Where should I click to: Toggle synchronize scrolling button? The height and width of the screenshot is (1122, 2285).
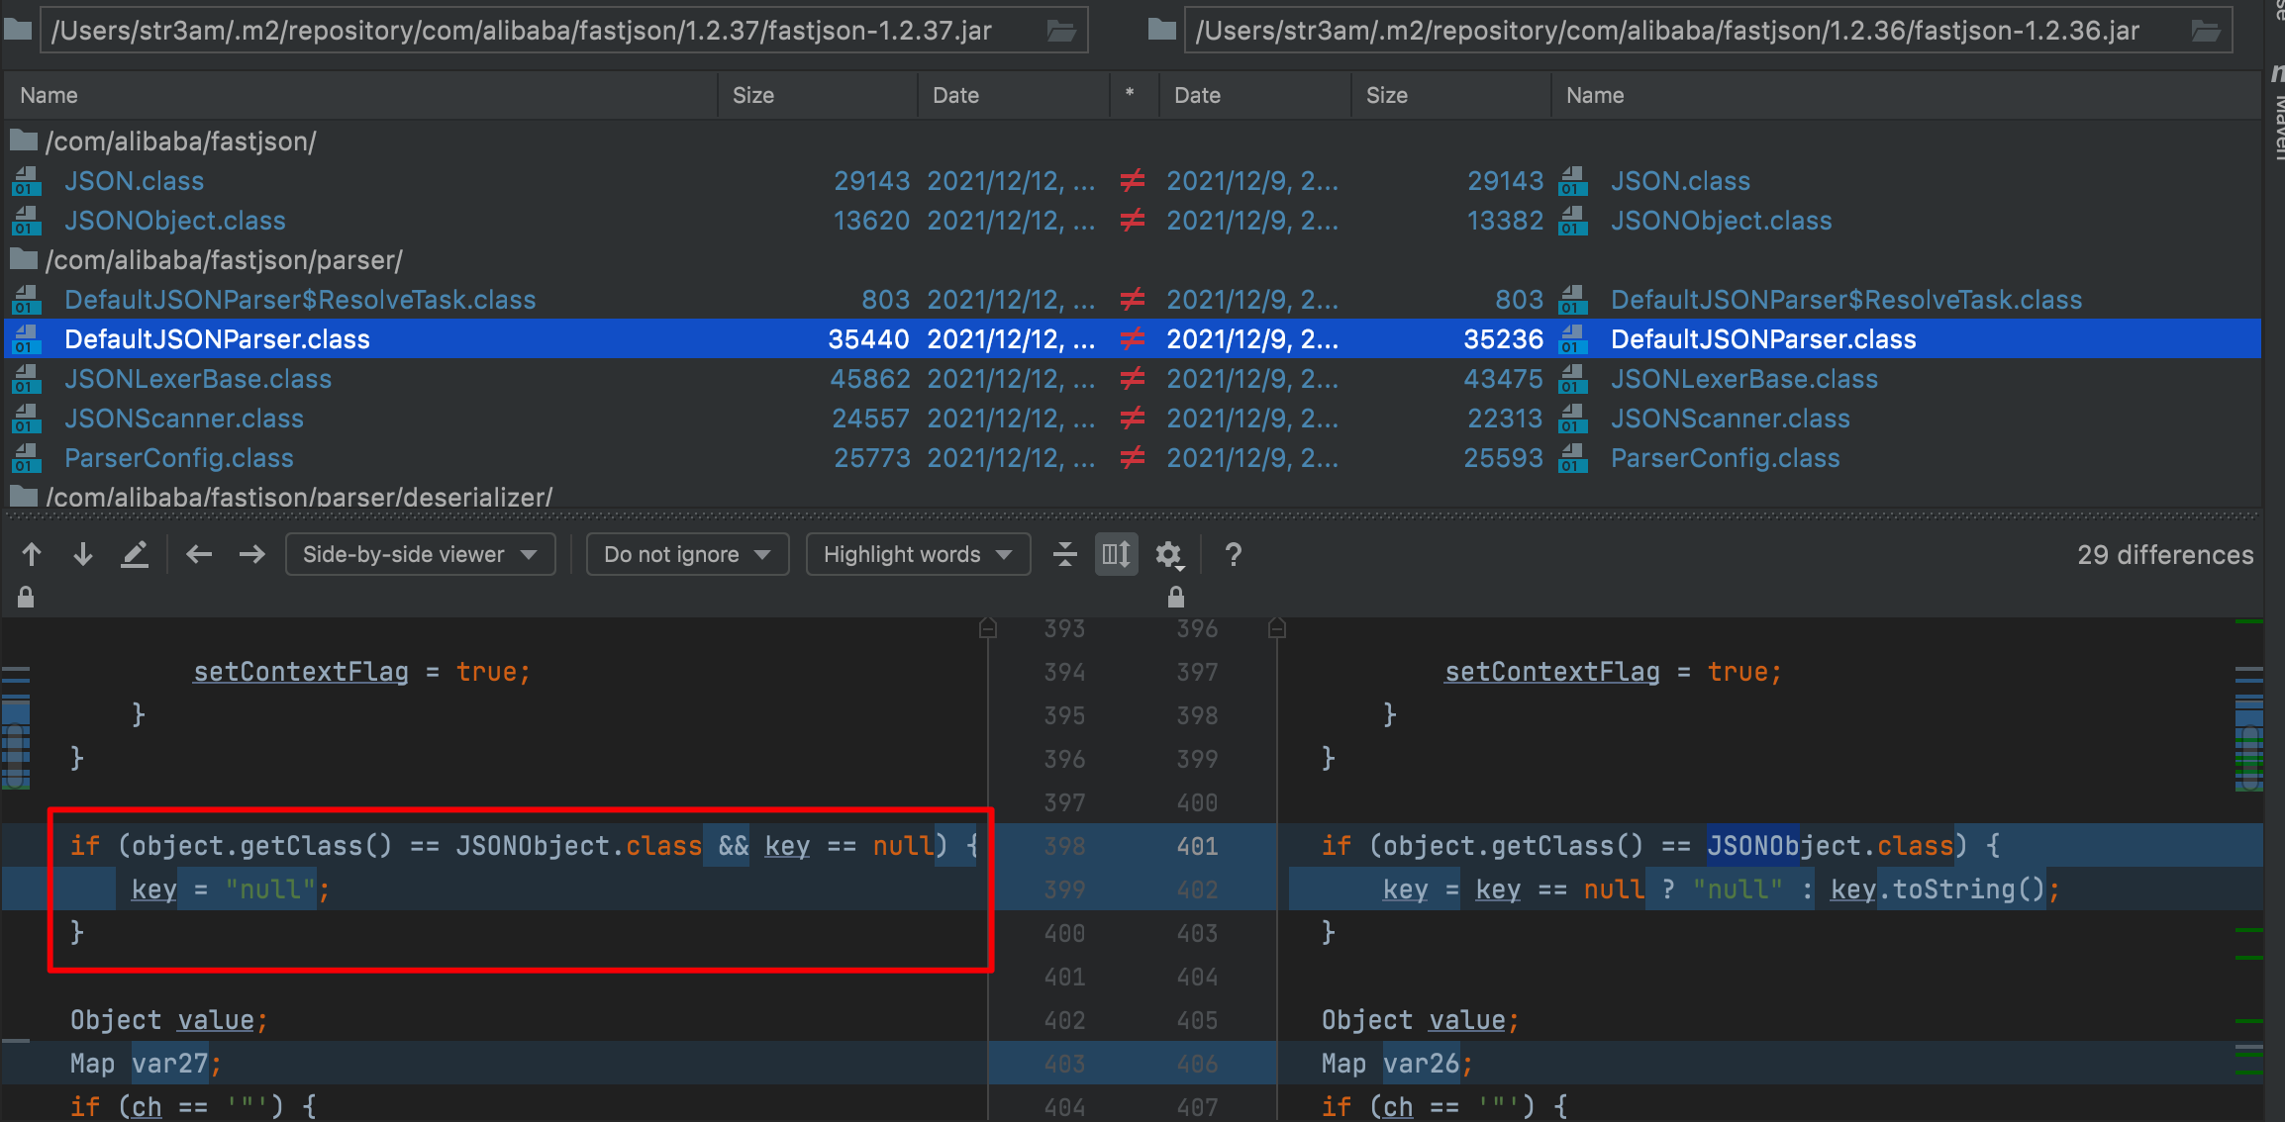pos(1116,554)
